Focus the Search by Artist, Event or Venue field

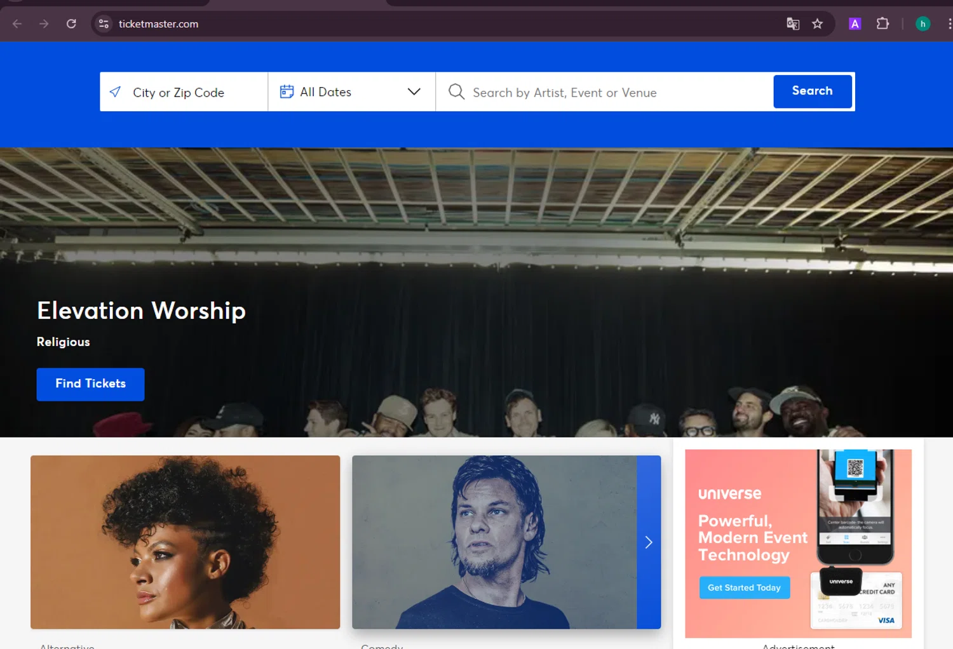click(x=604, y=92)
